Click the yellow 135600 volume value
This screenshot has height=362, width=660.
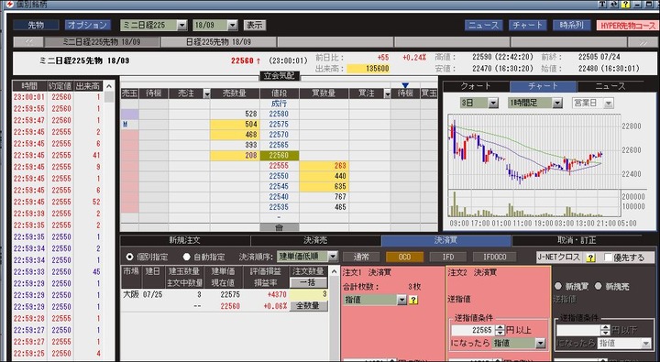(368, 69)
